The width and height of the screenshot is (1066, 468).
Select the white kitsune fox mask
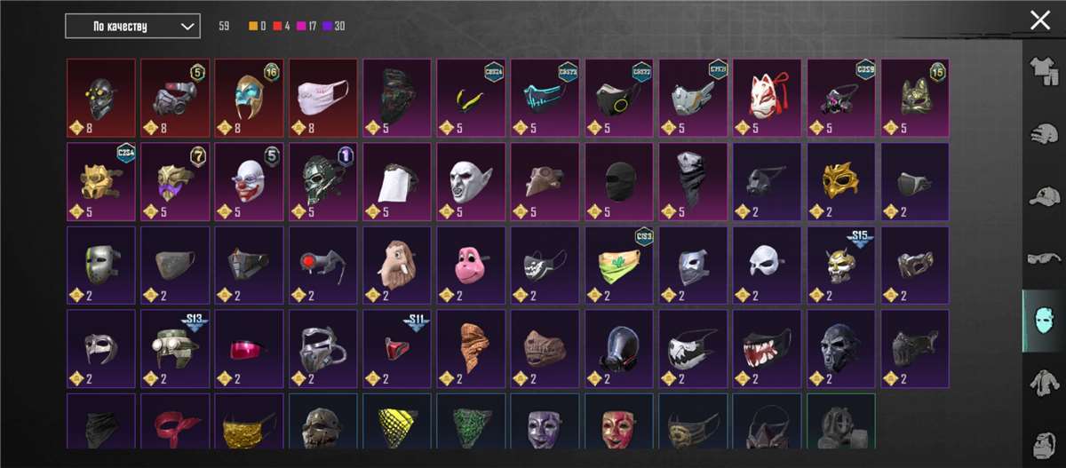point(767,96)
